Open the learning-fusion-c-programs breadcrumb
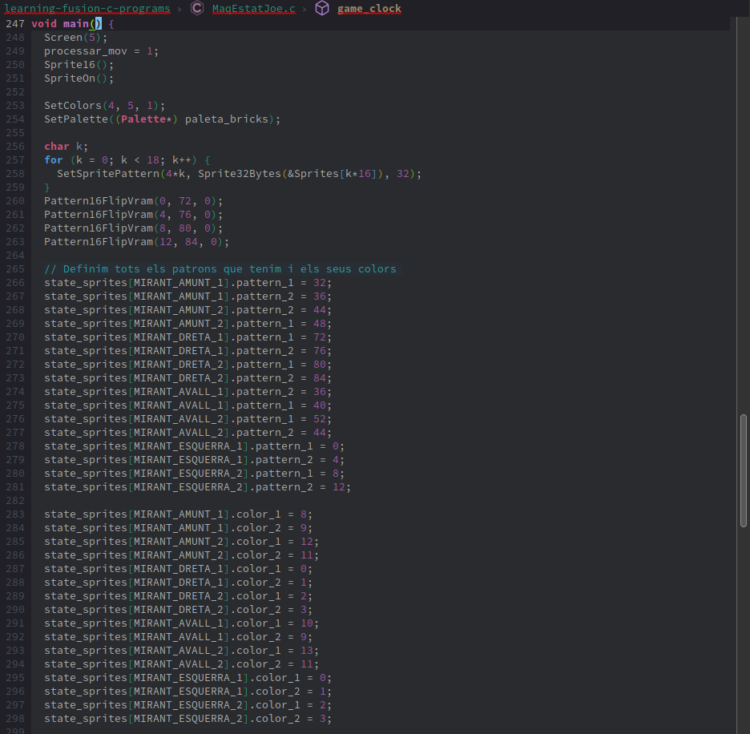 pos(87,9)
